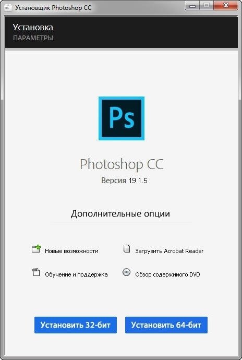Click the Acrobat Reader document icon
The image size is (242, 360).
point(127,249)
